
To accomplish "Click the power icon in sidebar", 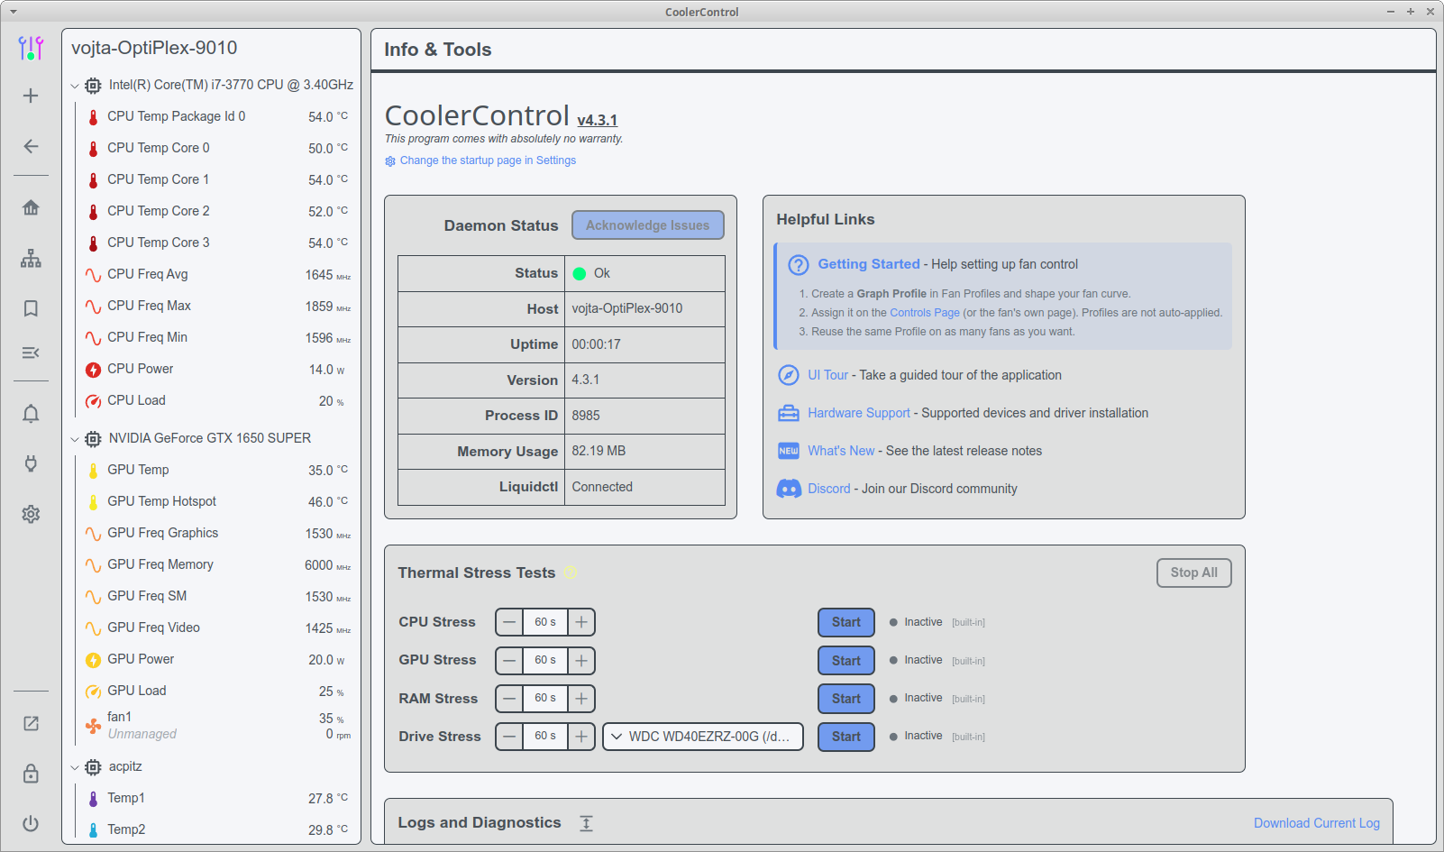I will (x=31, y=823).
